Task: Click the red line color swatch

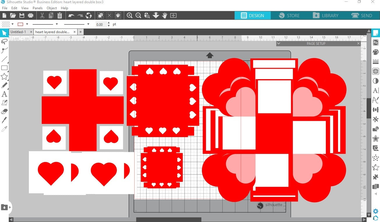Action: 20,24
